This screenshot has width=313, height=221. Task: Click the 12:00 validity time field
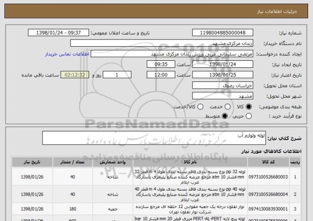(161, 75)
